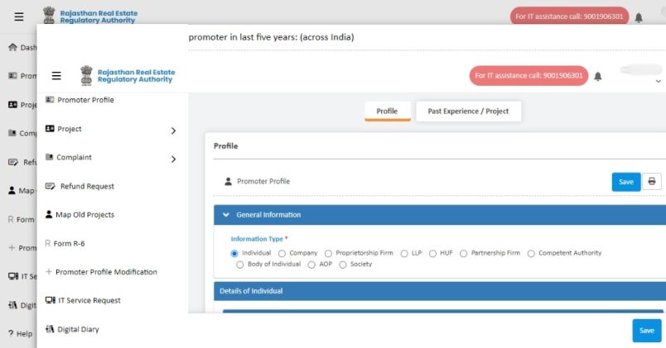Click the notification bell in inner header

pyautogui.click(x=598, y=76)
